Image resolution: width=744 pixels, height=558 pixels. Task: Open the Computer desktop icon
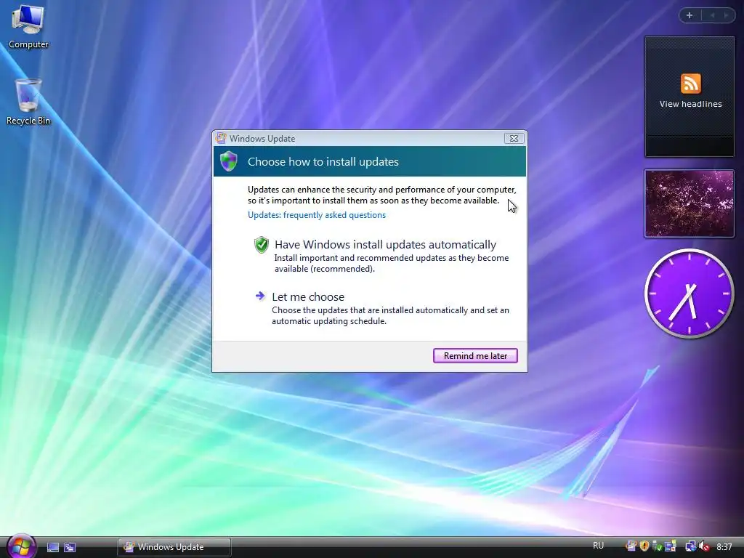point(28,27)
